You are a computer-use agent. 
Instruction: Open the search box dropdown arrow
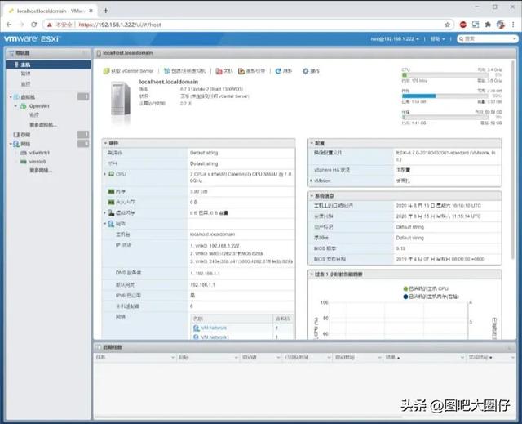point(515,39)
